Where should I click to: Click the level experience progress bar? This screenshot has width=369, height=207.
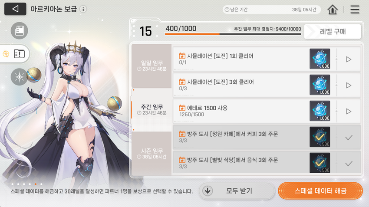233,34
